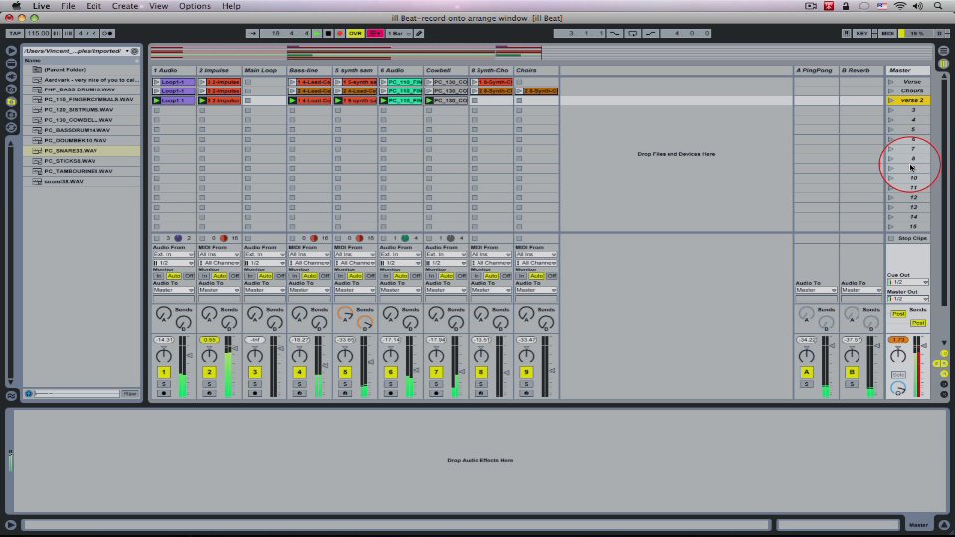This screenshot has width=955, height=537.
Task: Select PC_SNARE33.WAV in the browser
Action: click(82, 150)
